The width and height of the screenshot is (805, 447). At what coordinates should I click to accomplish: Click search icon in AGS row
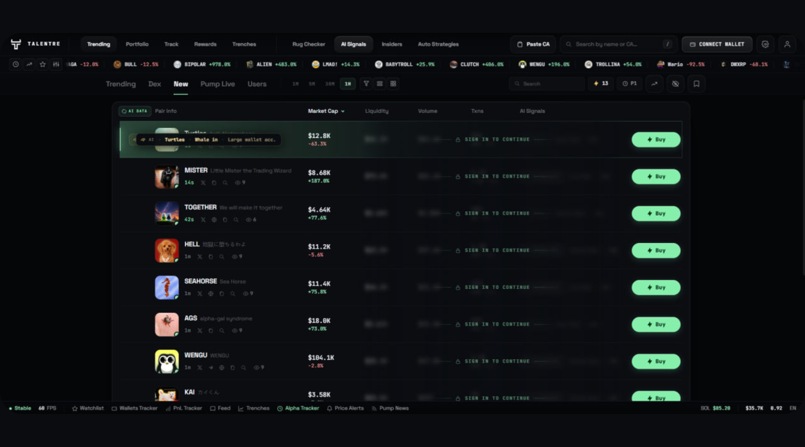coord(222,331)
